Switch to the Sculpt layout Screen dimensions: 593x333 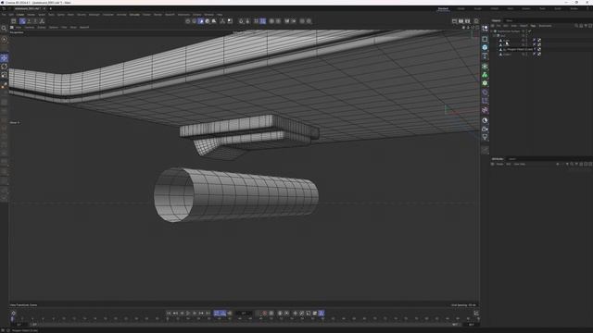[x=478, y=8]
